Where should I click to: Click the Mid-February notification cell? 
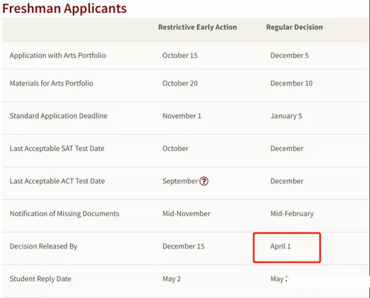(292, 214)
